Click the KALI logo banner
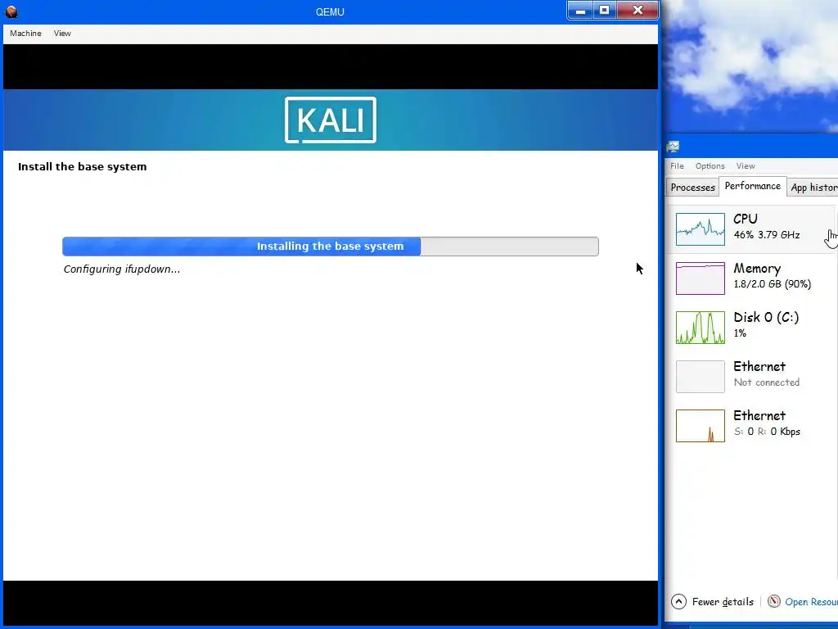This screenshot has width=838, height=629. pyautogui.click(x=331, y=120)
